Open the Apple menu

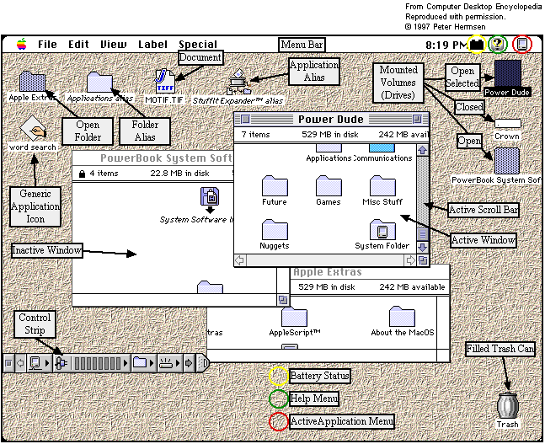coord(22,45)
